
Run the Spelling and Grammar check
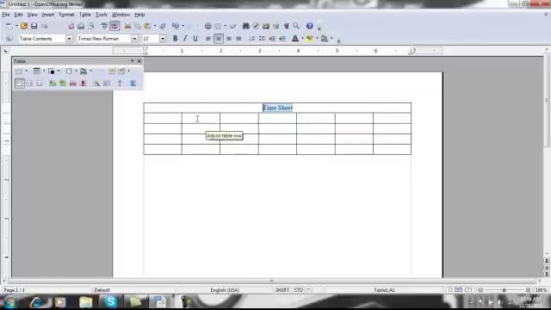[104, 26]
